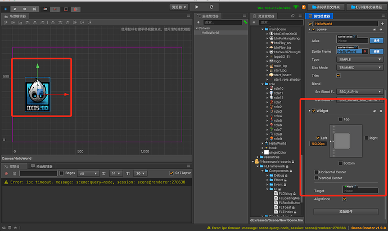
Task: Open the sprite Type dropdown
Action: 360,59
